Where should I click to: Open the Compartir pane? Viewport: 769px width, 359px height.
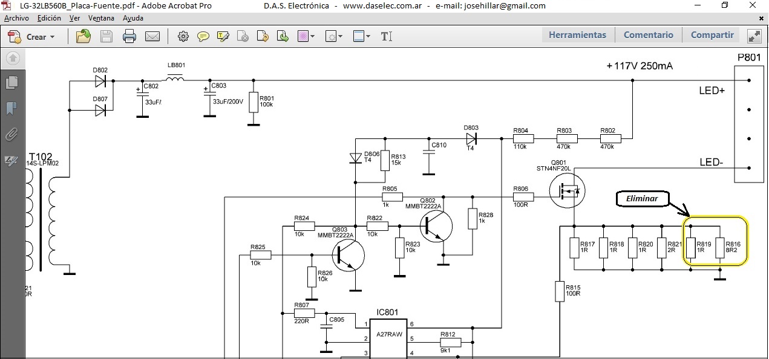712,35
